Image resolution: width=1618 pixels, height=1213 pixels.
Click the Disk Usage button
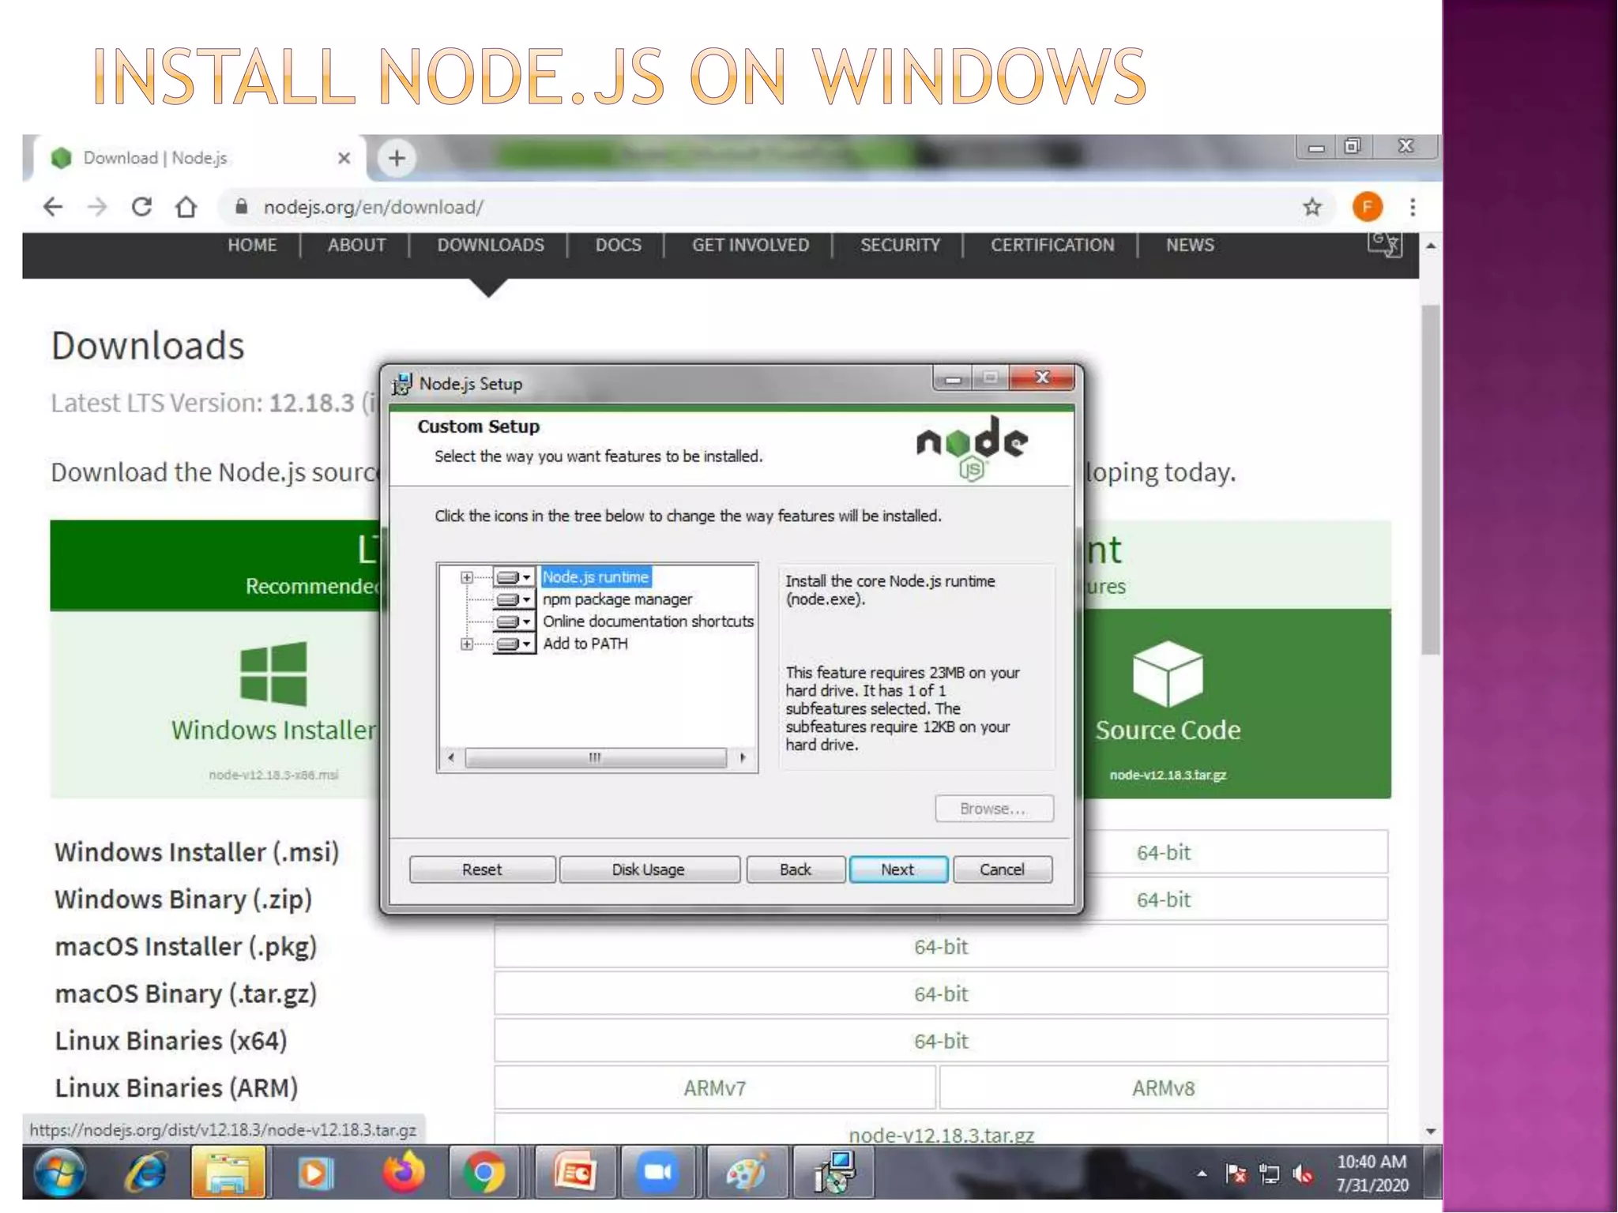click(x=649, y=869)
